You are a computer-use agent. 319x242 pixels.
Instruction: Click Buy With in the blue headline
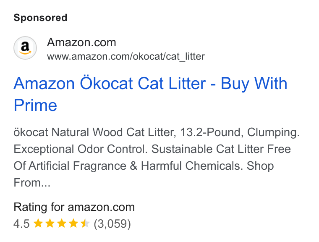click(x=254, y=84)
